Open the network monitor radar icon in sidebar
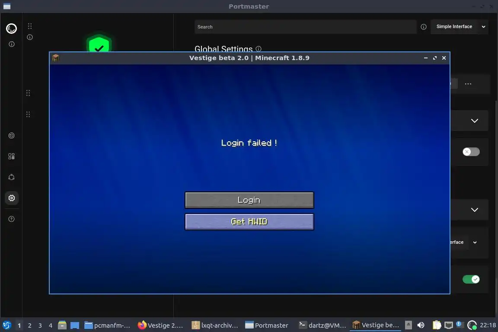Screen dimensions: 498x332 (x=11, y=135)
